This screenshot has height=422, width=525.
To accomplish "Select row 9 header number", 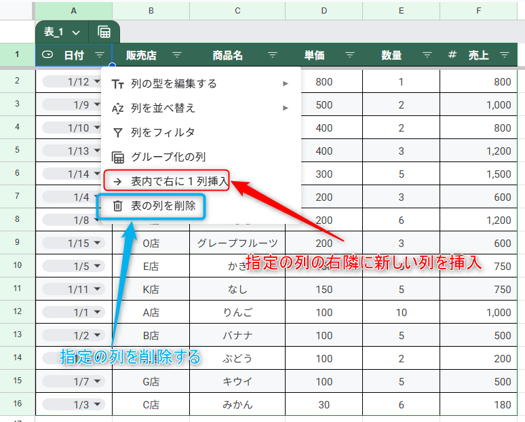I will [18, 244].
